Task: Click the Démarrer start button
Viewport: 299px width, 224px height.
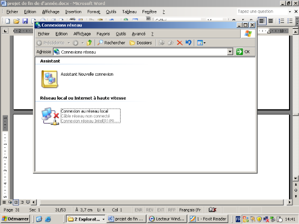Action: pos(15,219)
